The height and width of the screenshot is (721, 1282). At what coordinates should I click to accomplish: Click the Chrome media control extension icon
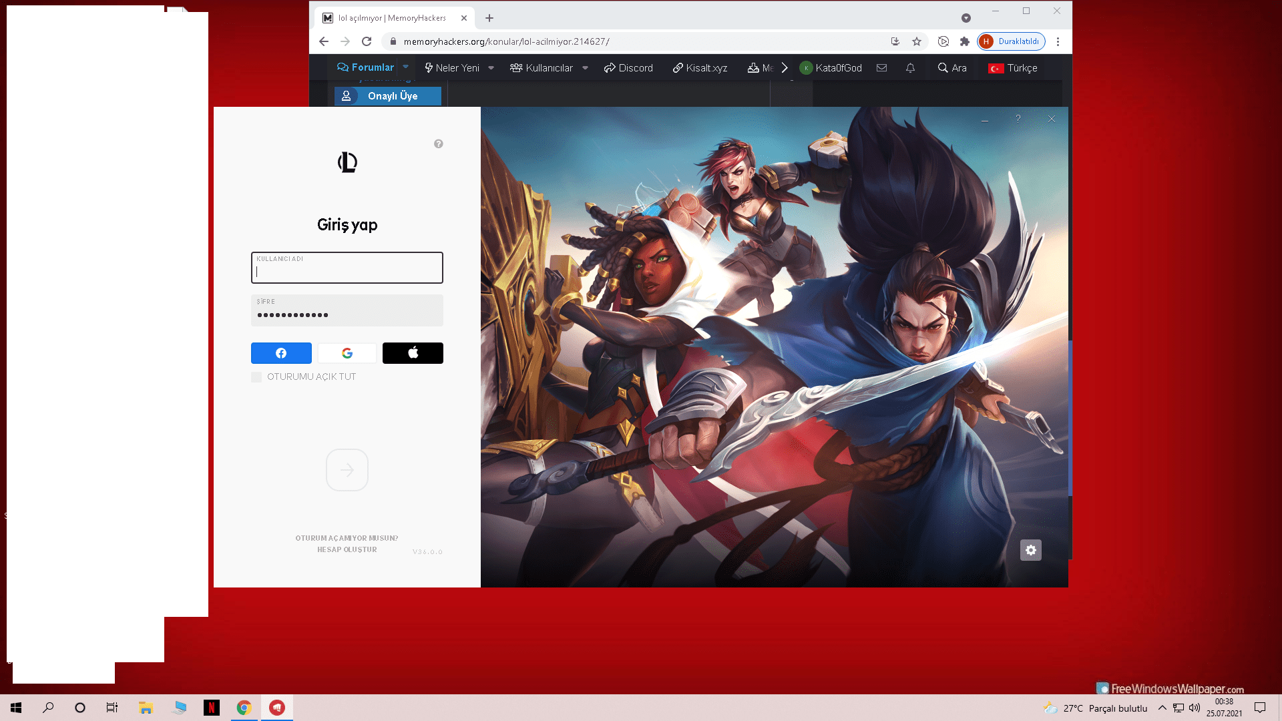click(x=943, y=41)
